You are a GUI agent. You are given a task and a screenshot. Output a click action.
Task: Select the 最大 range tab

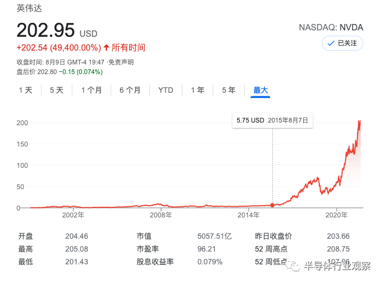[260, 90]
